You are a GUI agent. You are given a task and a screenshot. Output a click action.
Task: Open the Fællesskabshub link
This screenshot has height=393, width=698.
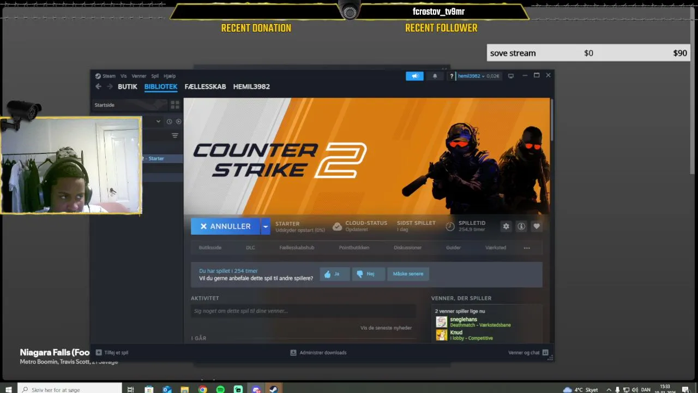tap(297, 247)
